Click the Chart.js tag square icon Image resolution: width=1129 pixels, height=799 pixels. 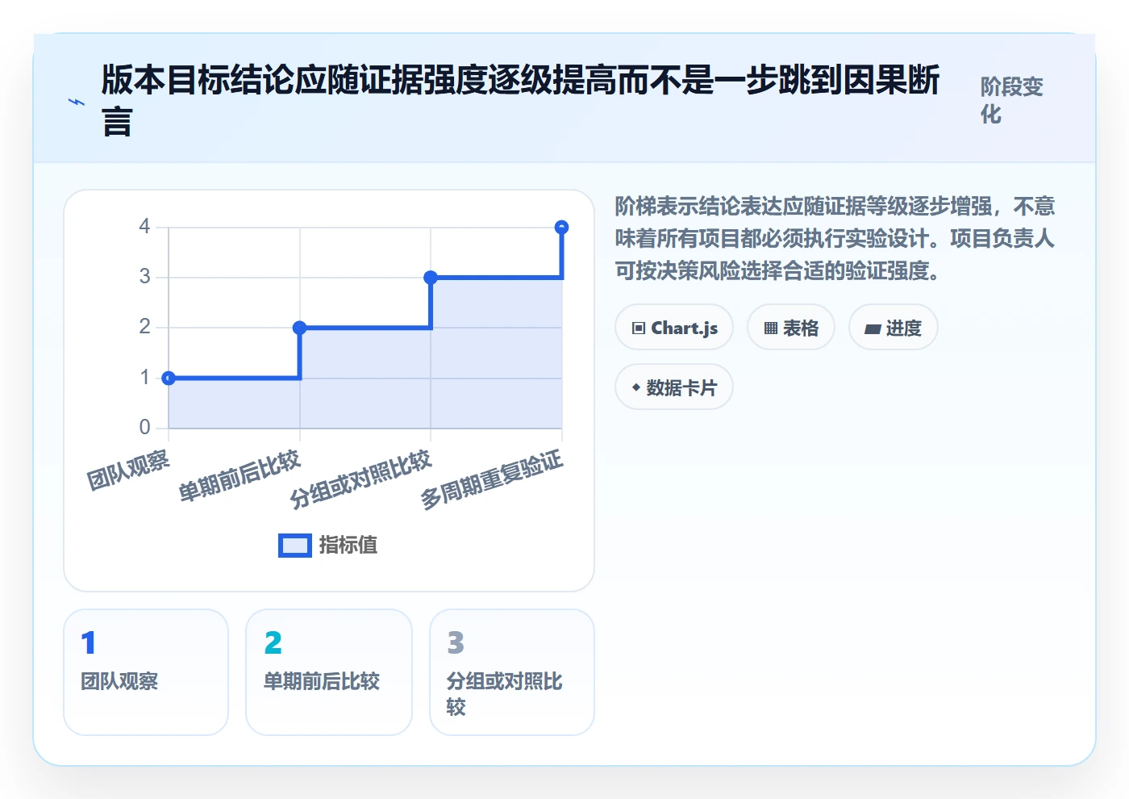point(639,328)
